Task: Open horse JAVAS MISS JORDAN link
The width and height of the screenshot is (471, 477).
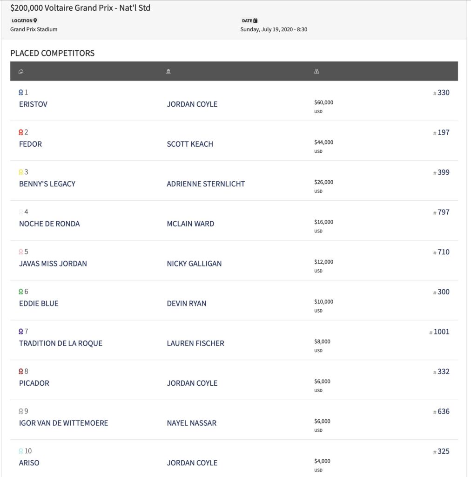Action: pyautogui.click(x=53, y=264)
